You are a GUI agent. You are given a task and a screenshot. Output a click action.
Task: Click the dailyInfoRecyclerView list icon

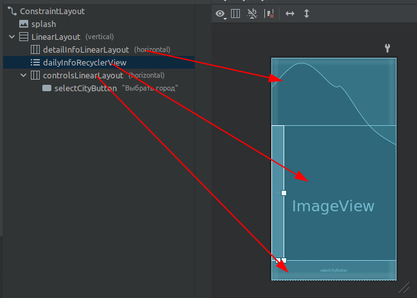[35, 62]
